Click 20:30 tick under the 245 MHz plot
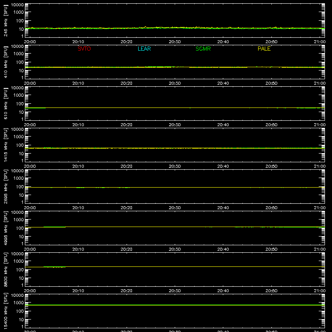332x332 pixels. tap(175, 42)
